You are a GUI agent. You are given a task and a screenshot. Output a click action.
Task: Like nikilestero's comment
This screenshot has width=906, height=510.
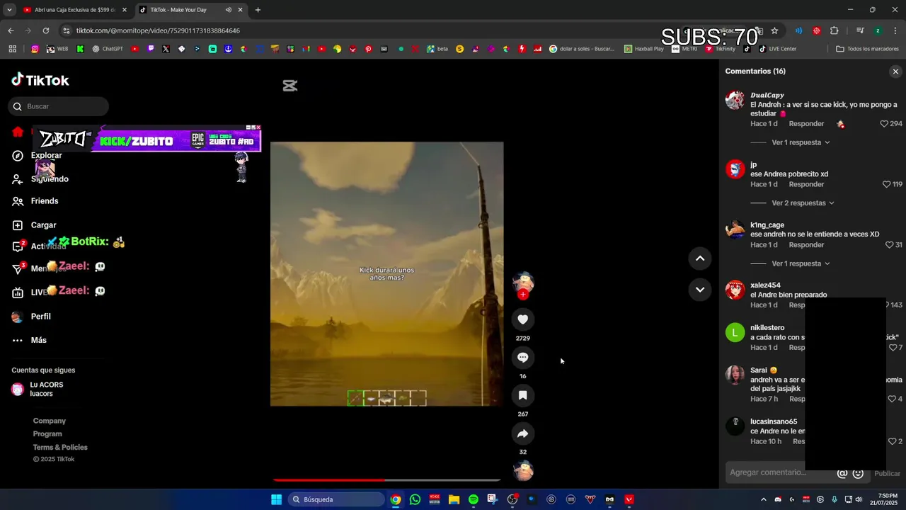892,348
